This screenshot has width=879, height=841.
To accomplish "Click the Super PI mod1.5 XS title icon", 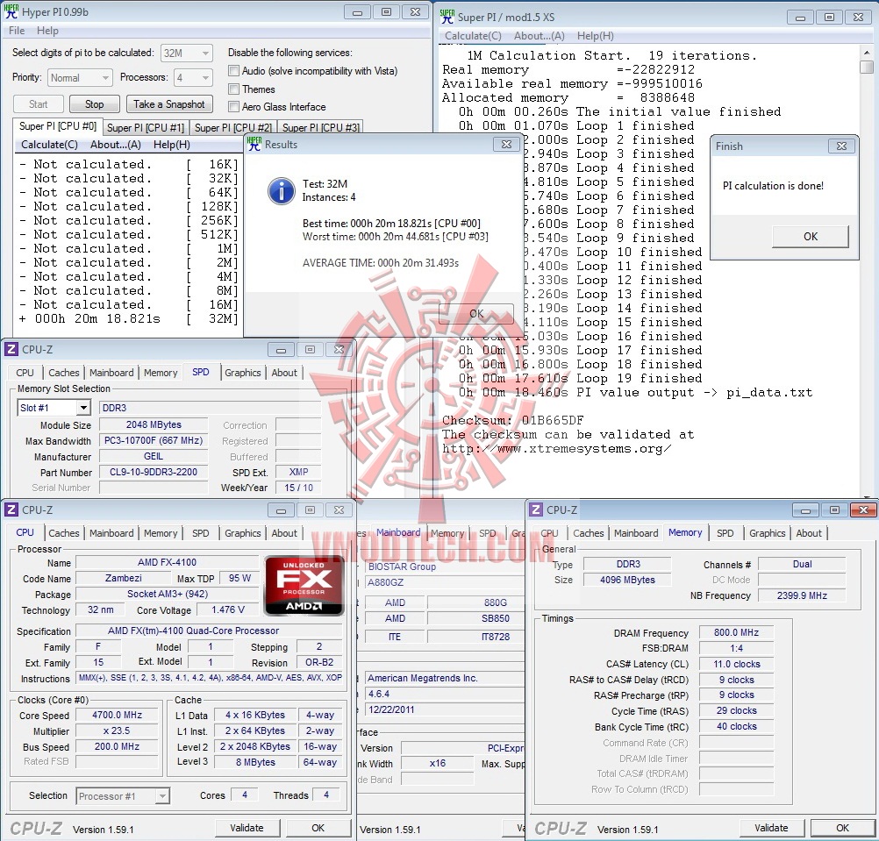I will click(x=447, y=17).
